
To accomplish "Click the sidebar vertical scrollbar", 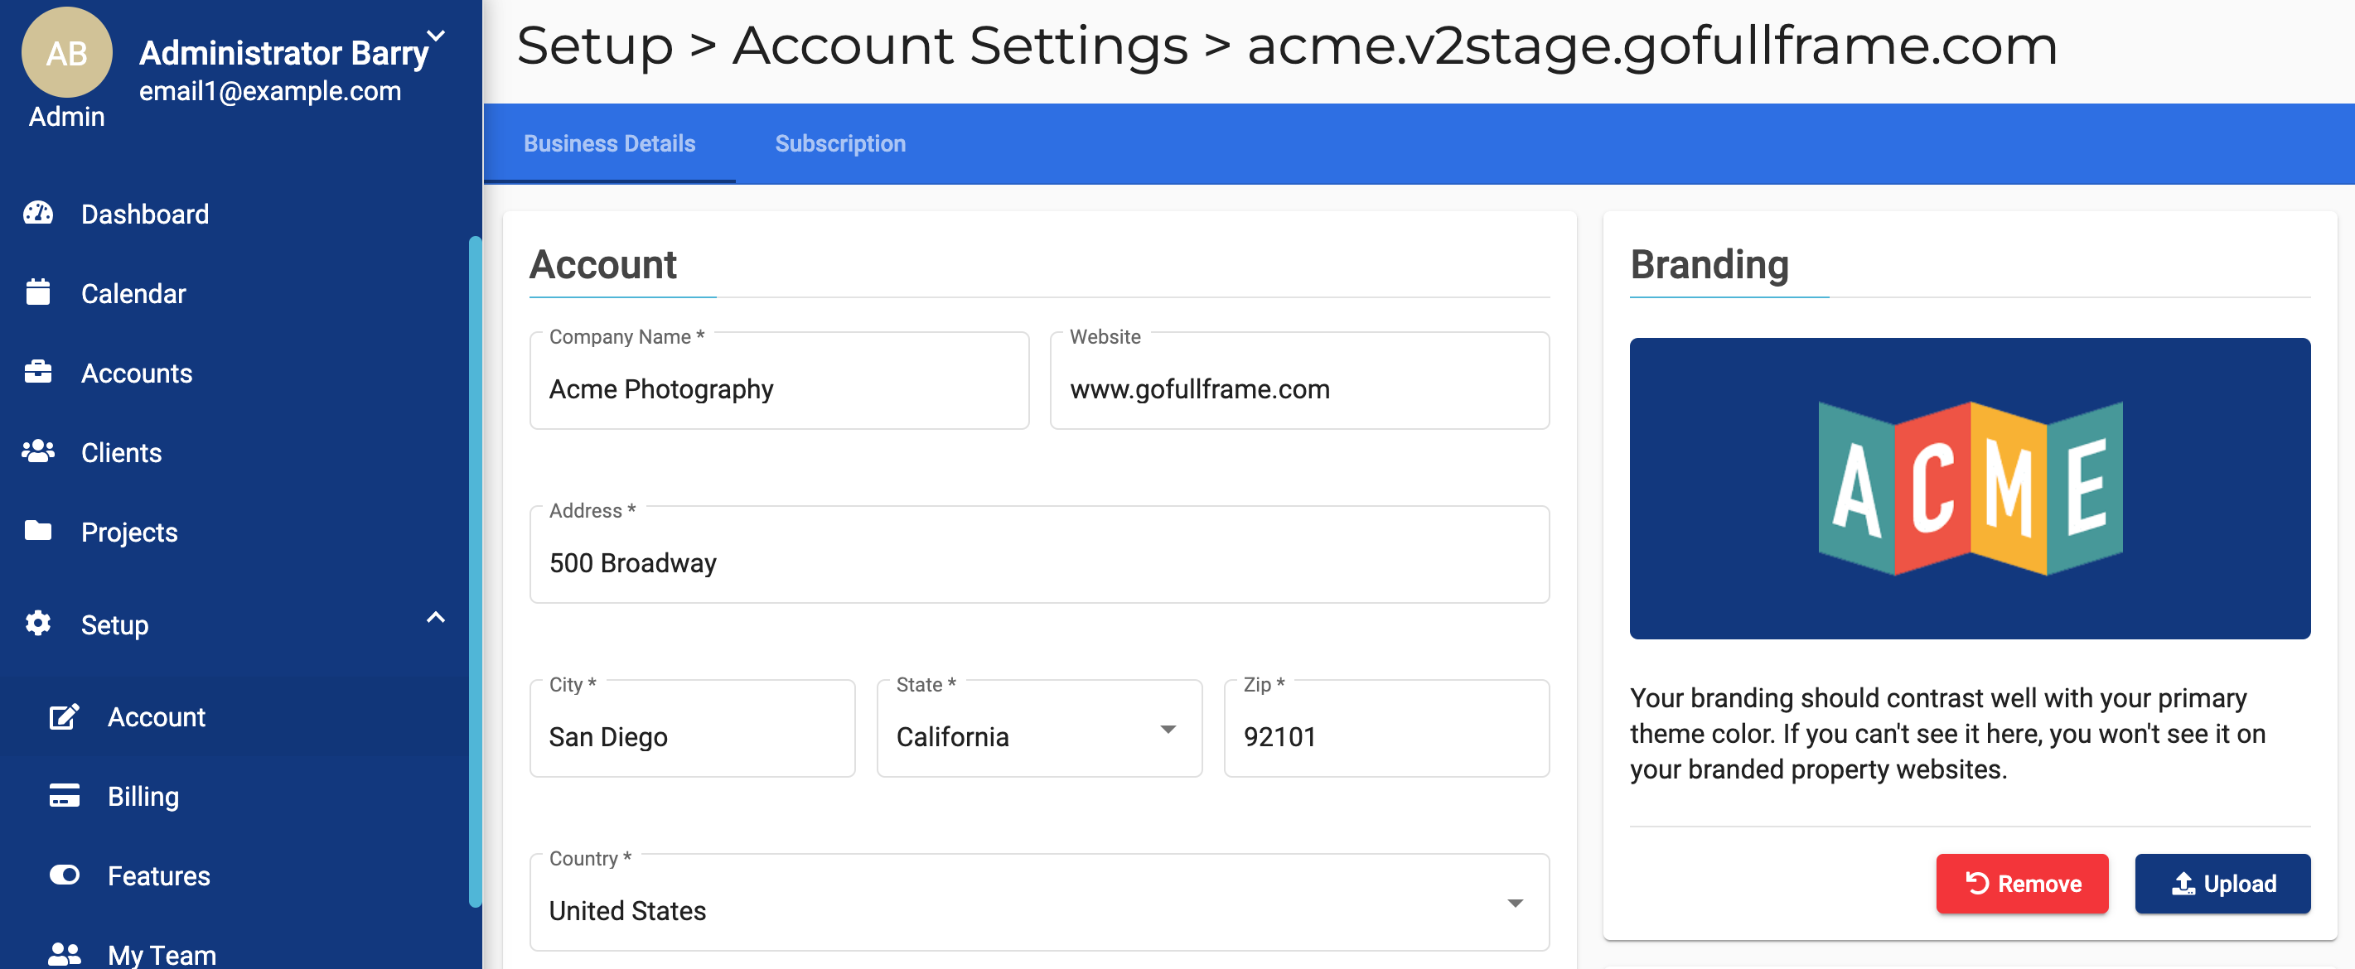I will coord(476,571).
